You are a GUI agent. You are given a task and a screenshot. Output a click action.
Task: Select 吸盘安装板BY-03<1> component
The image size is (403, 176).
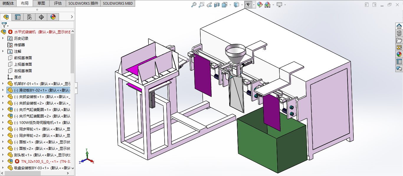(x=38, y=168)
